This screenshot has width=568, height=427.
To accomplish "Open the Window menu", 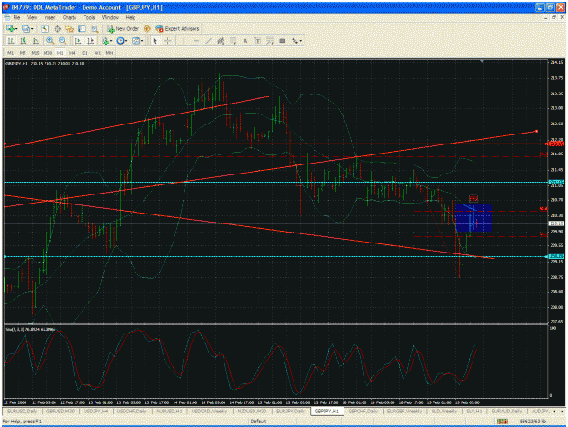I will pos(110,17).
